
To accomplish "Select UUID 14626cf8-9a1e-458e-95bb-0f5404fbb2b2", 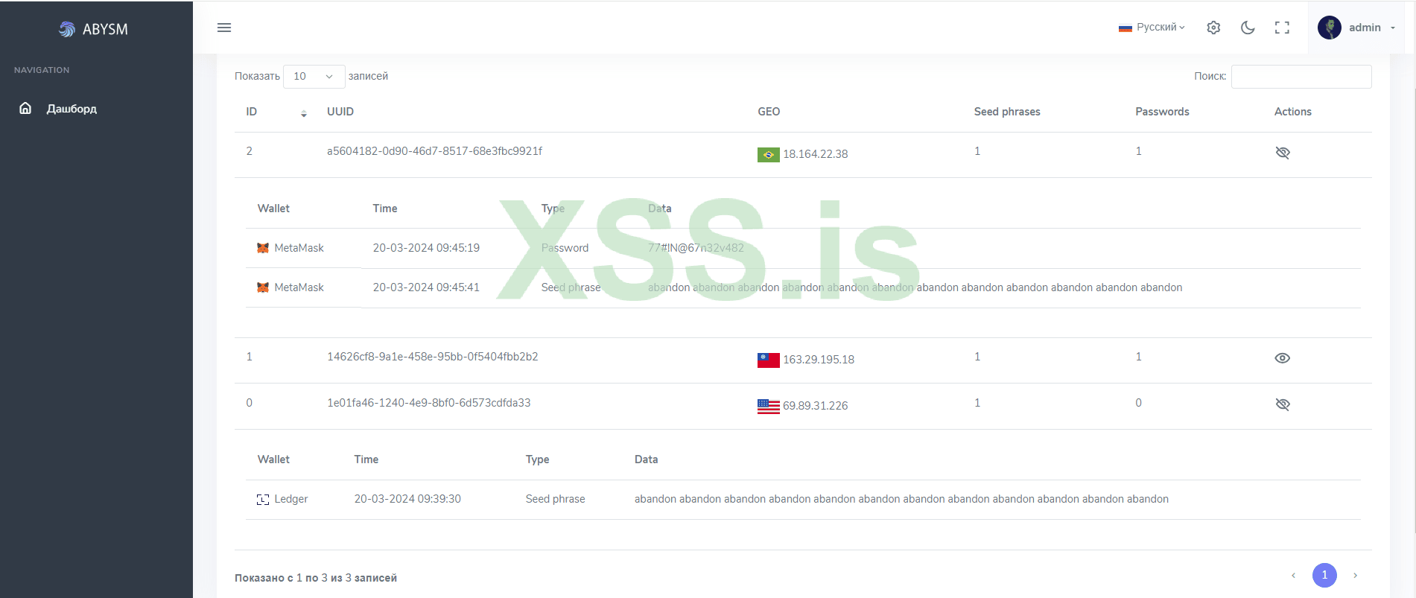I will pos(433,357).
